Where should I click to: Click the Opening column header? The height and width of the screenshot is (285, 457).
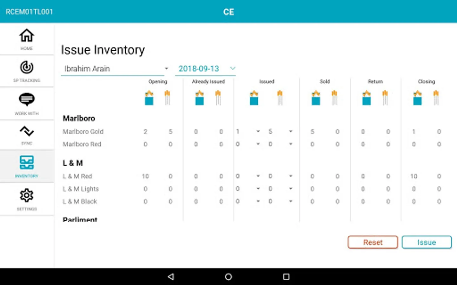click(158, 81)
